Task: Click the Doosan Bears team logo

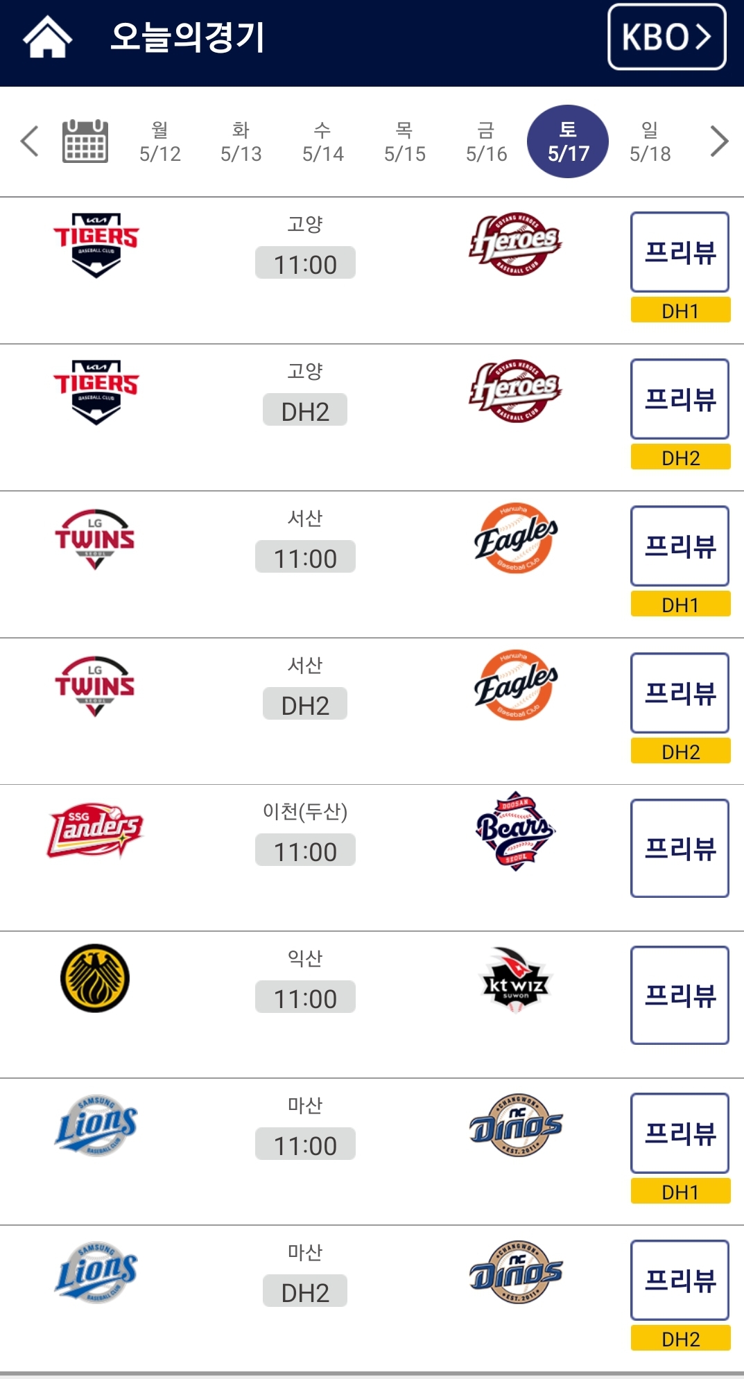Action: [x=515, y=831]
